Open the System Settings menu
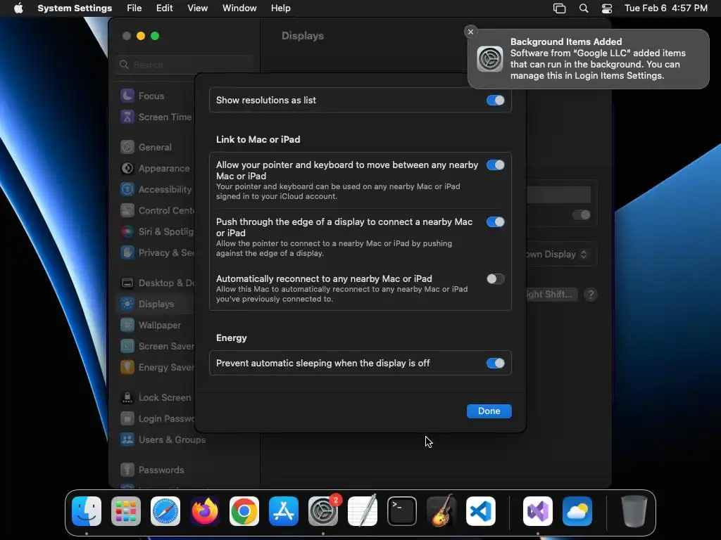The height and width of the screenshot is (540, 721). tap(75, 8)
